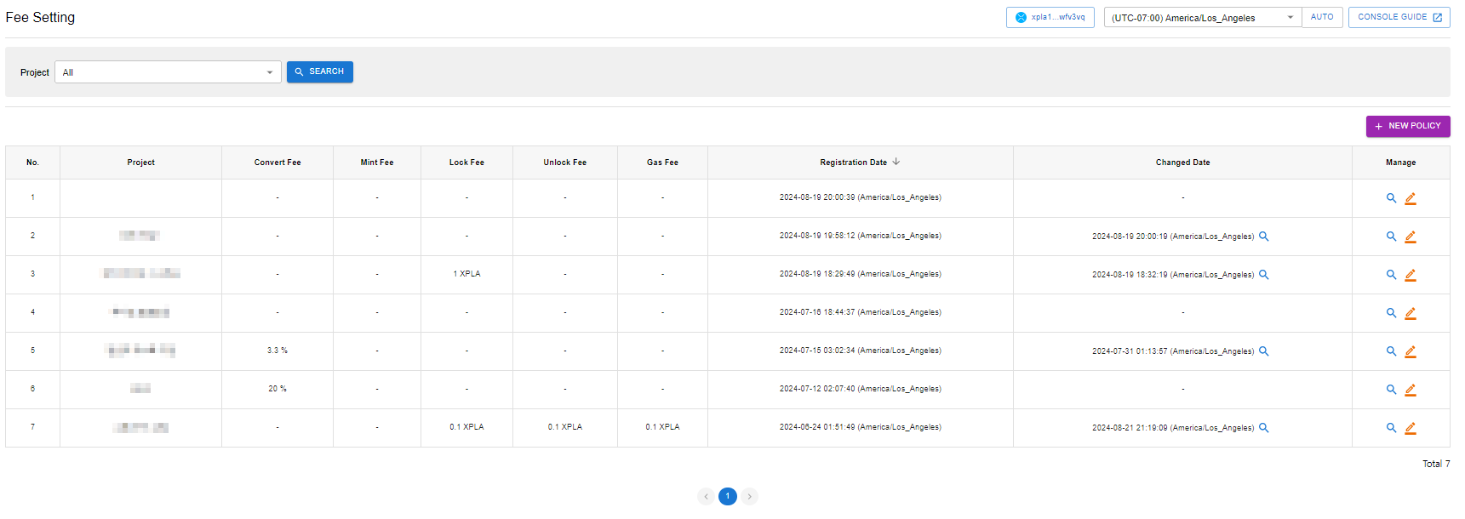Viewport: 1465px width, 519px height.
Task: Open edit pencil icon for row 1
Action: [1410, 198]
